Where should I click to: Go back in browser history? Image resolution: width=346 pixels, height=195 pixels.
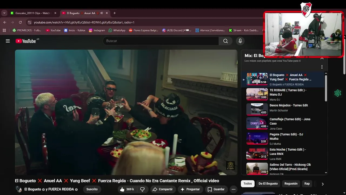(x=5, y=22)
